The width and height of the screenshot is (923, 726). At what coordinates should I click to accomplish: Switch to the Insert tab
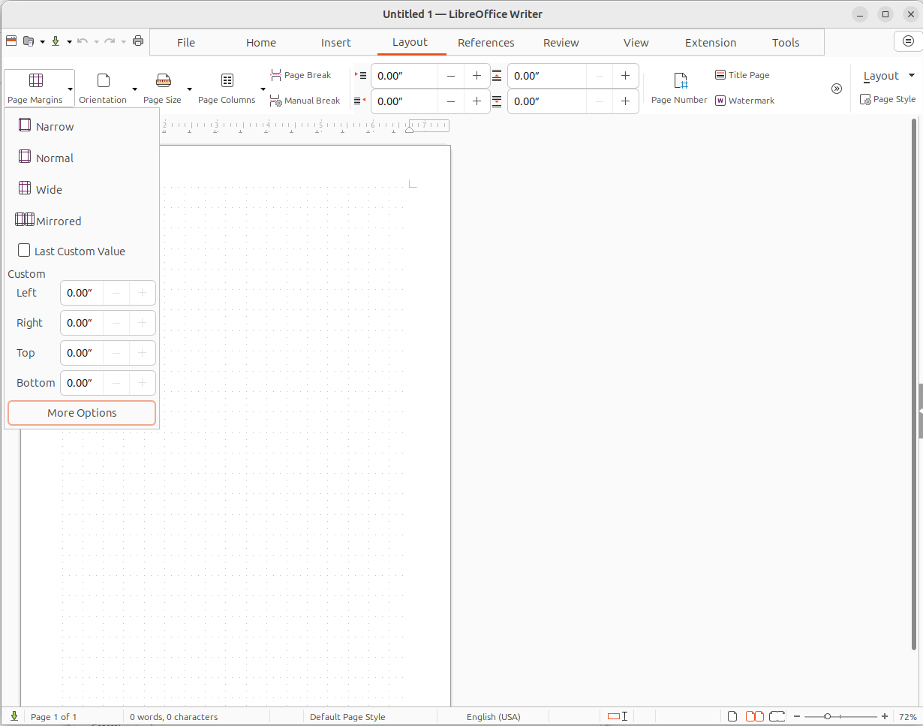click(336, 42)
